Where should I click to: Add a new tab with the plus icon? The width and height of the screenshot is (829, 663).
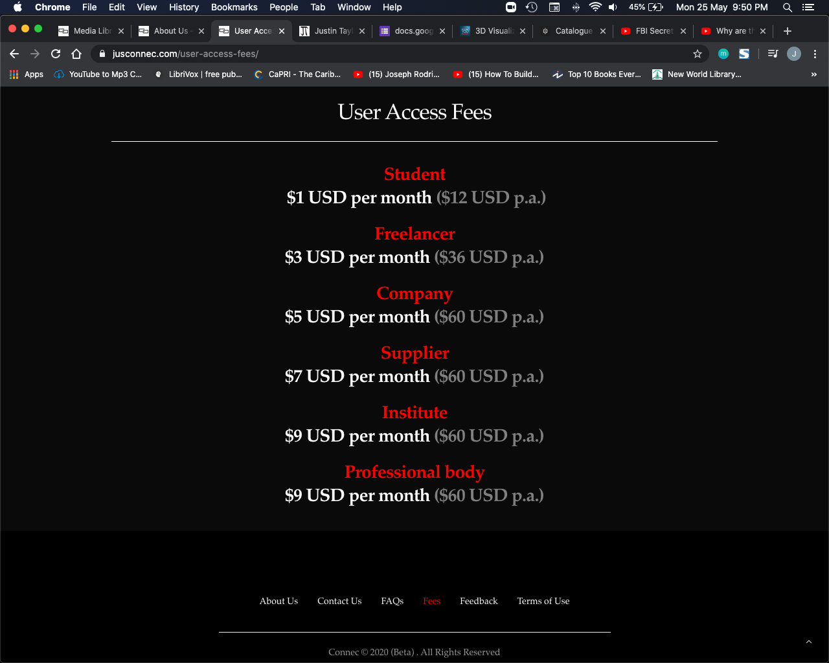click(x=788, y=31)
